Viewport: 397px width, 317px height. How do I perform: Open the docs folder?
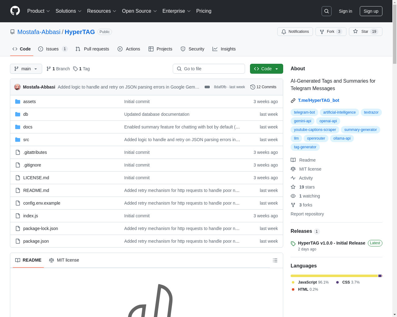click(x=28, y=127)
